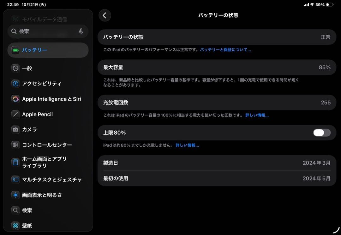Viewport: 341px width, 235px height.
Task: Tap the コントロールセンター sidebar icon
Action: point(15,145)
